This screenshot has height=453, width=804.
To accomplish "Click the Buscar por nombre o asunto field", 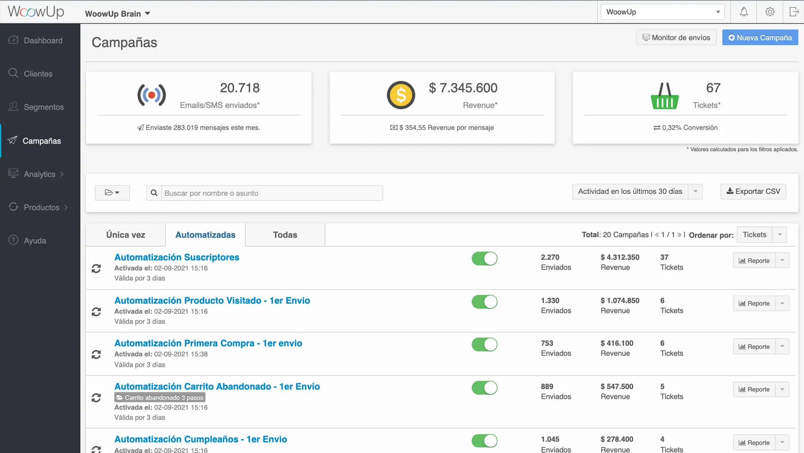I will click(272, 193).
